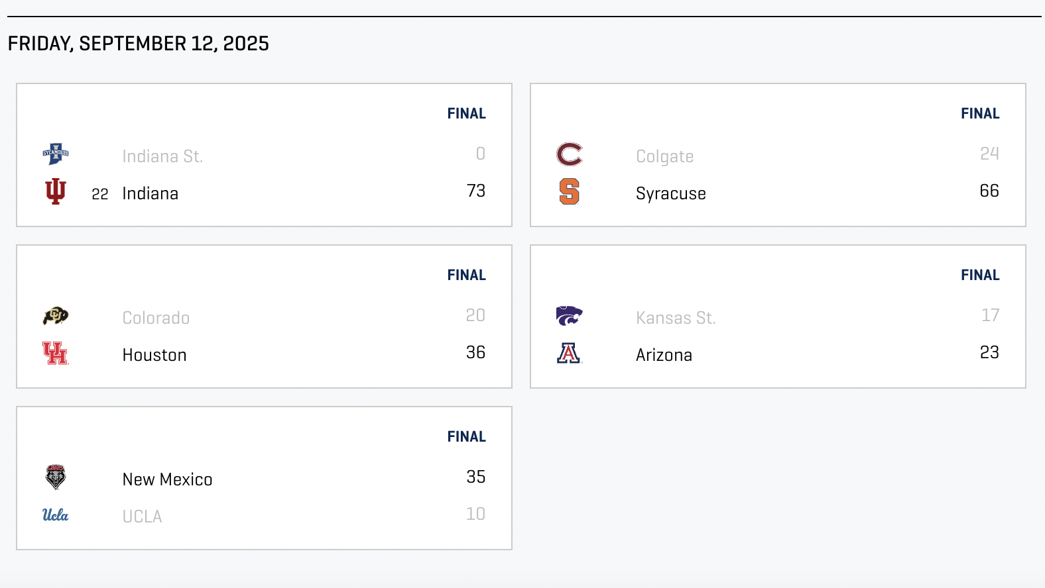Click the UCLA script logo
Screen dimensions: 1045x588
pos(56,514)
